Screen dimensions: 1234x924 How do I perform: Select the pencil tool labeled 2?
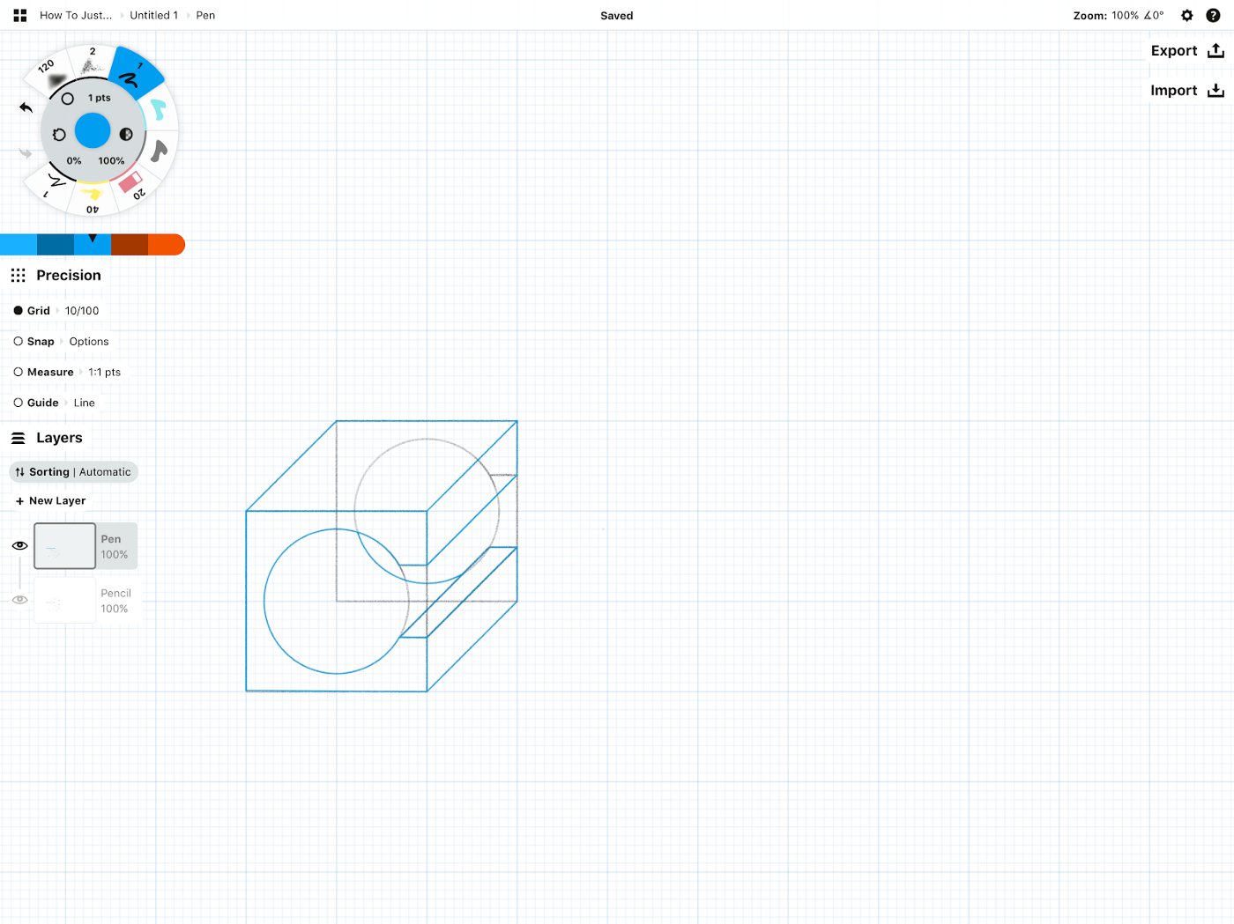pyautogui.click(x=92, y=63)
